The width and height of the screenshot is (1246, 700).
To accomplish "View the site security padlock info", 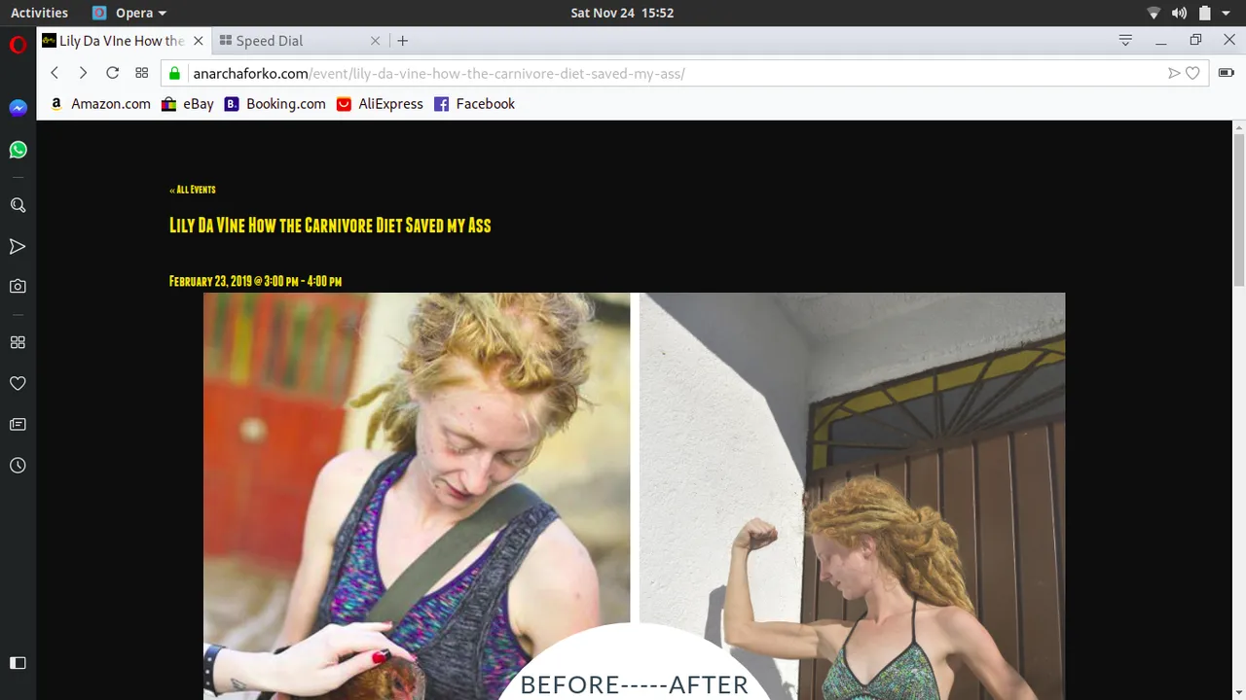I will click(x=174, y=73).
